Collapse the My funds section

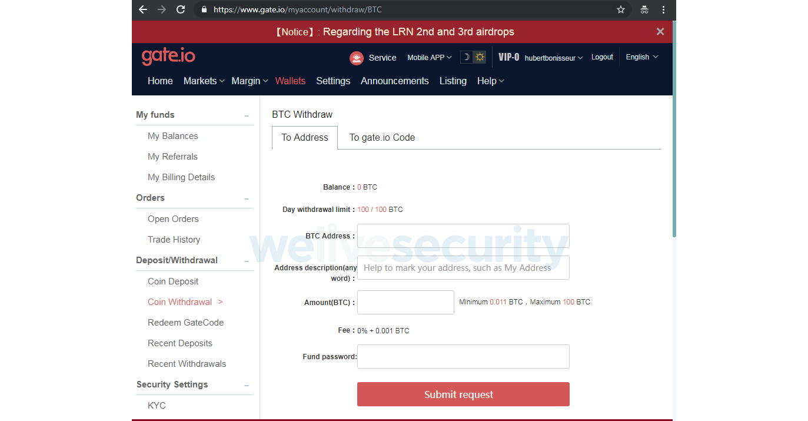[247, 116]
